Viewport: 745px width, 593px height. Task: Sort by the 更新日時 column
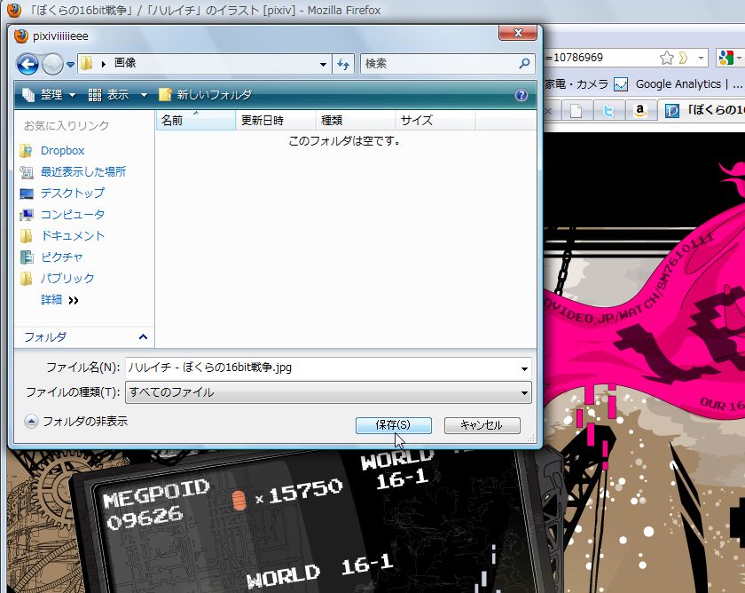point(276,121)
